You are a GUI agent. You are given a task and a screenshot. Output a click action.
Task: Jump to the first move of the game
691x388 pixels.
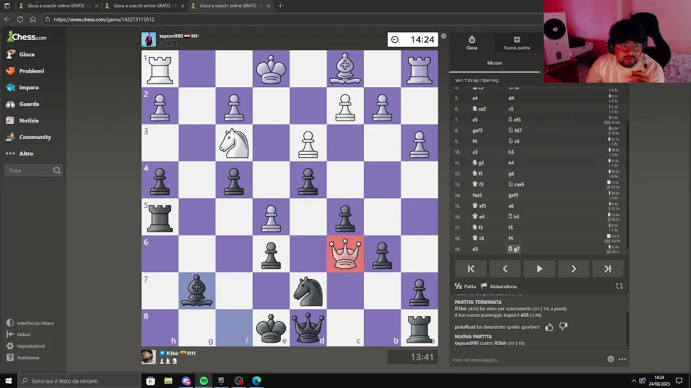click(x=471, y=268)
